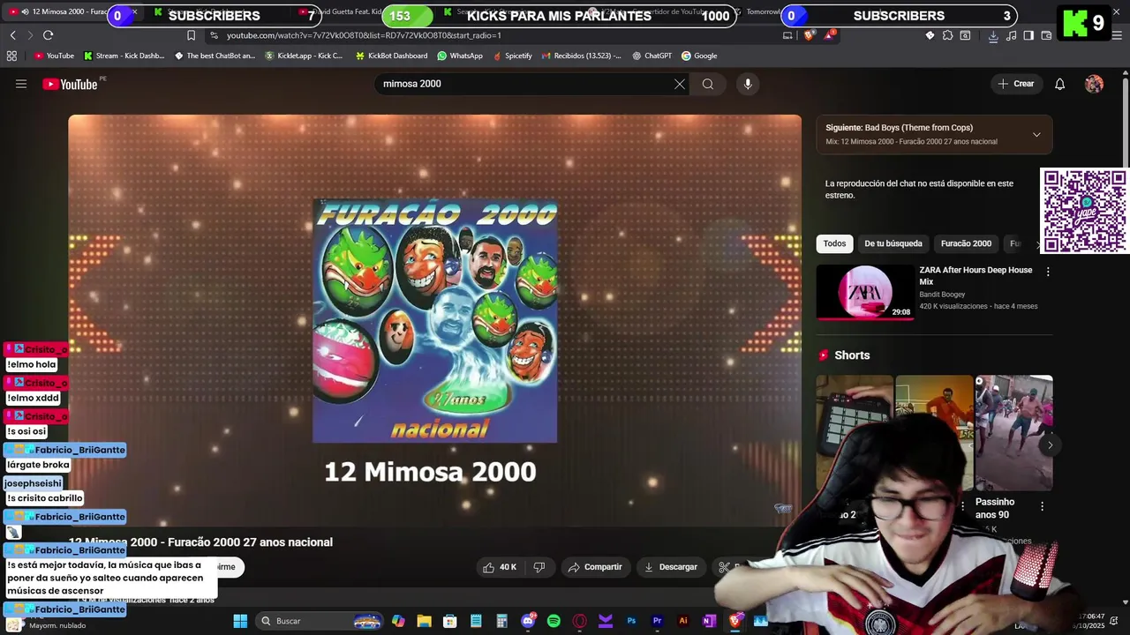Open options for 'Passinho anos 90' short
Viewport: 1130px width, 635px height.
(x=1042, y=506)
